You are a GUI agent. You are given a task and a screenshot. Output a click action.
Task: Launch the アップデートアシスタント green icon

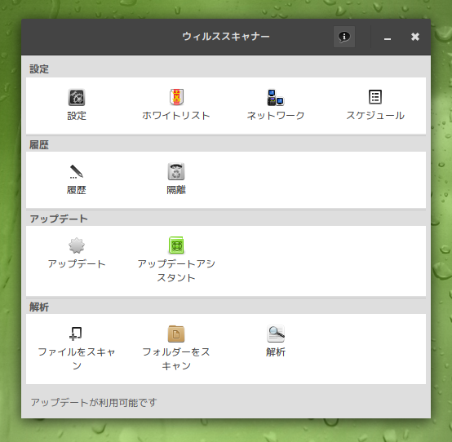pyautogui.click(x=176, y=245)
